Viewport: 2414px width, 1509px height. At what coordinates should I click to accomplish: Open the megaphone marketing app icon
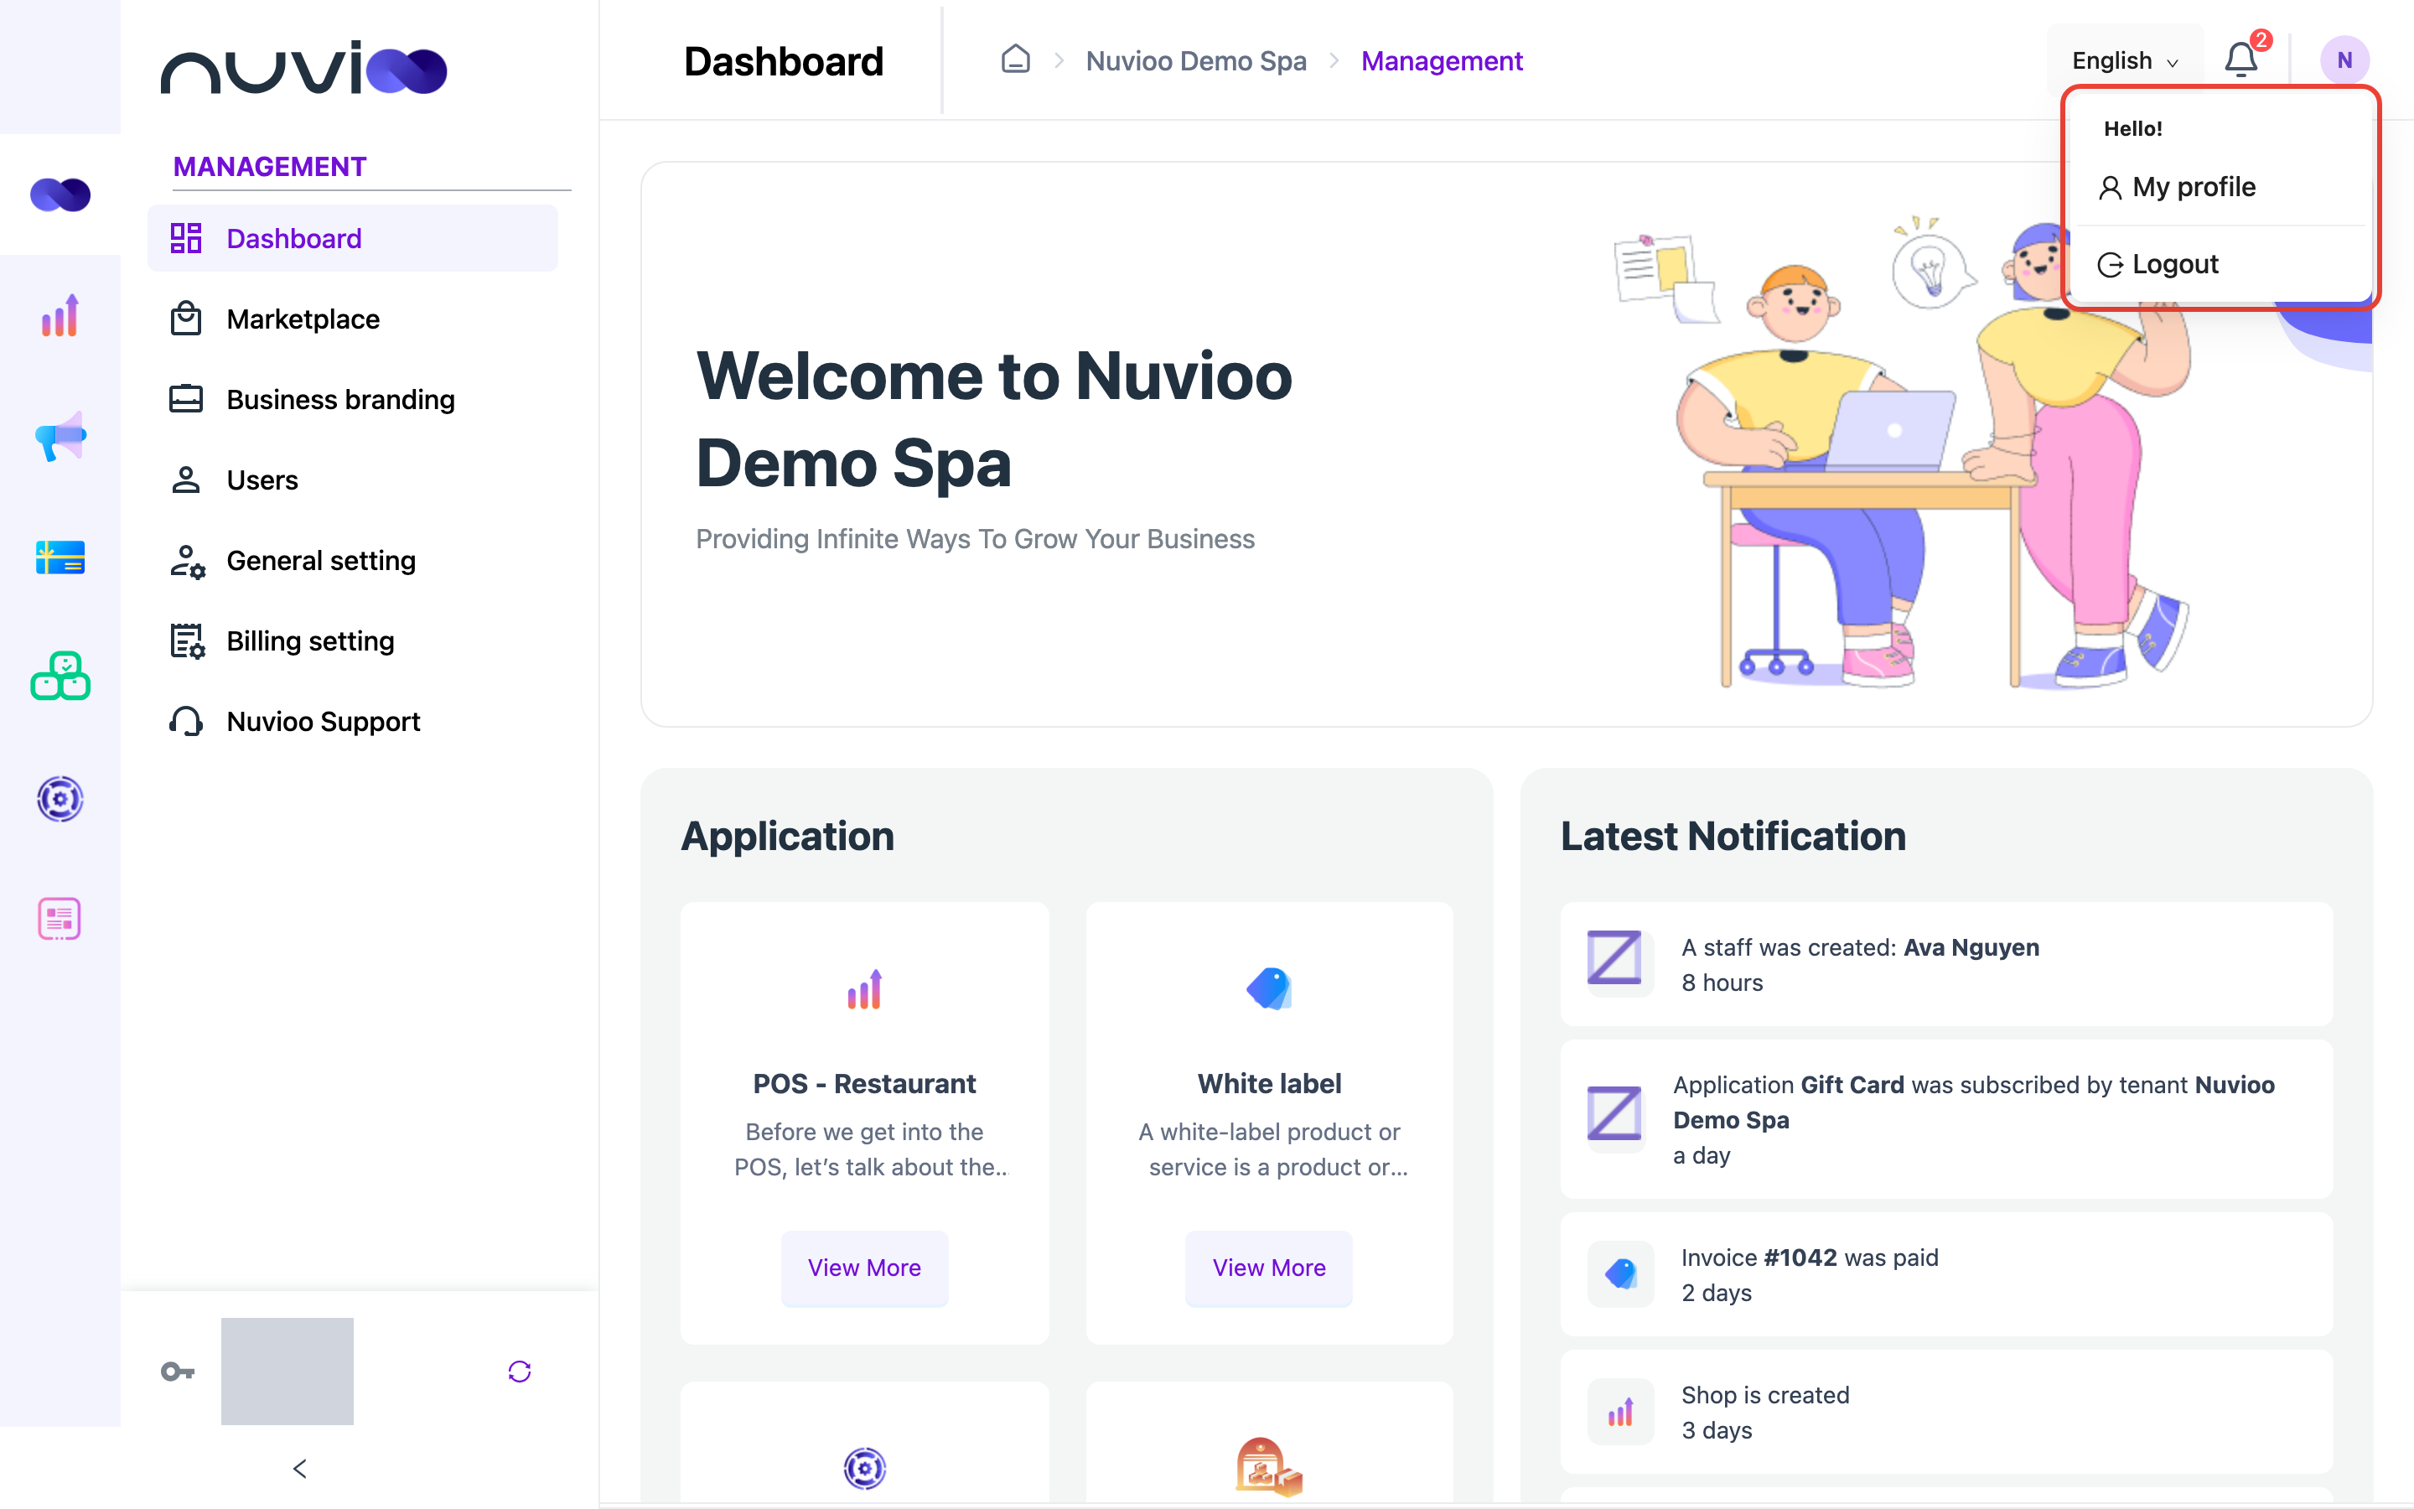point(60,436)
